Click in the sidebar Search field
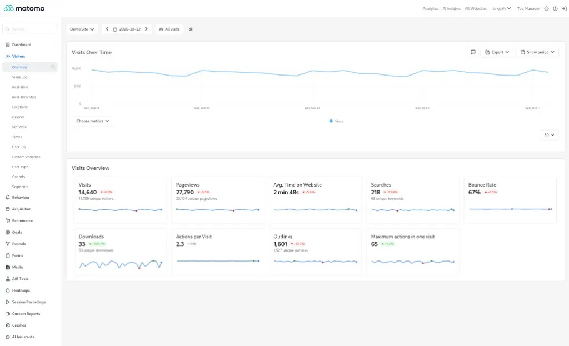The height and width of the screenshot is (346, 569). 30,29
